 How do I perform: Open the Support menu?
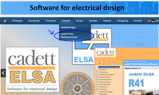66,21
